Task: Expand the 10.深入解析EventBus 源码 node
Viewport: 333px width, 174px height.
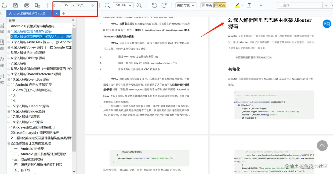Action: click(x=9, y=80)
